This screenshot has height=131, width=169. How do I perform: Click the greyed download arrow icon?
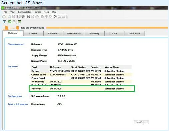pyautogui.click(x=64, y=16)
